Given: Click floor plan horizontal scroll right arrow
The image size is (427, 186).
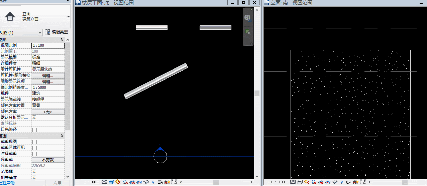Looking at the screenshot, I should click(x=252, y=182).
